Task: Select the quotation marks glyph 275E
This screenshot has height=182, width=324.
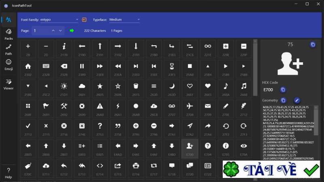Action: pyautogui.click(x=118, y=129)
